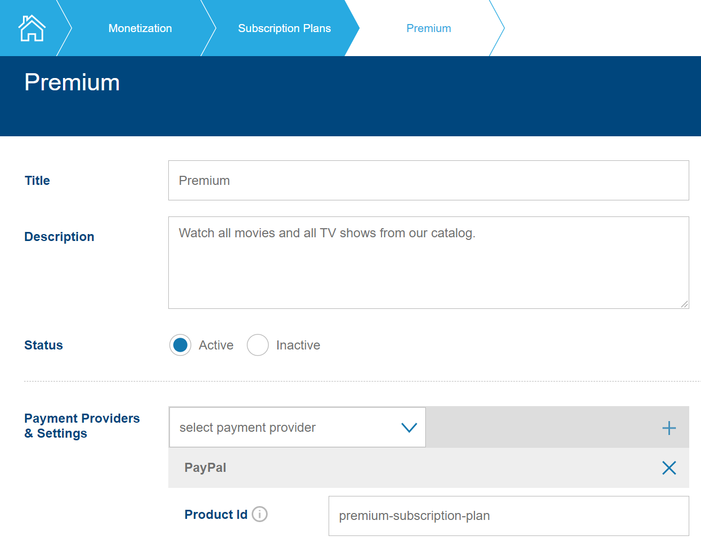Image resolution: width=701 pixels, height=544 pixels.
Task: Select the Active status radio button
Action: [x=180, y=345]
